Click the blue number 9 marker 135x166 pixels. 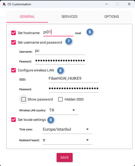coord(51,120)
